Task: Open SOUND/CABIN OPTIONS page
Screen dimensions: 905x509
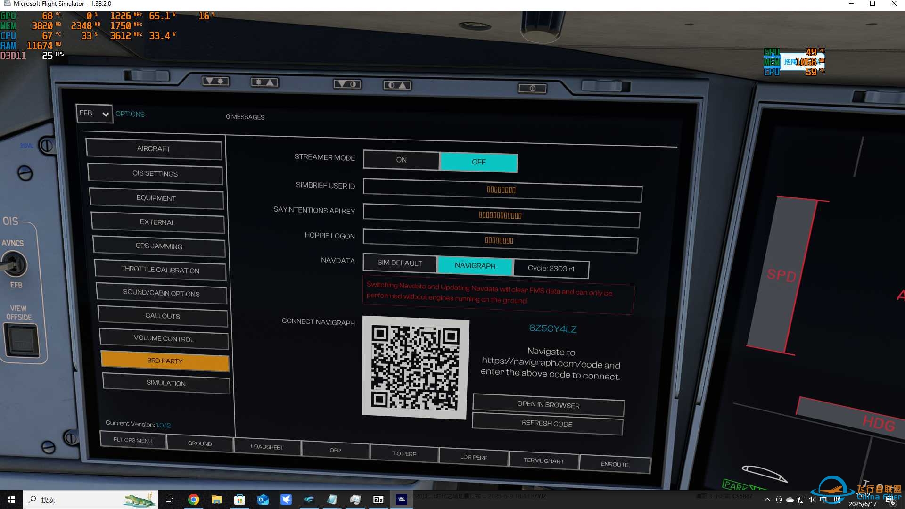Action: (162, 293)
